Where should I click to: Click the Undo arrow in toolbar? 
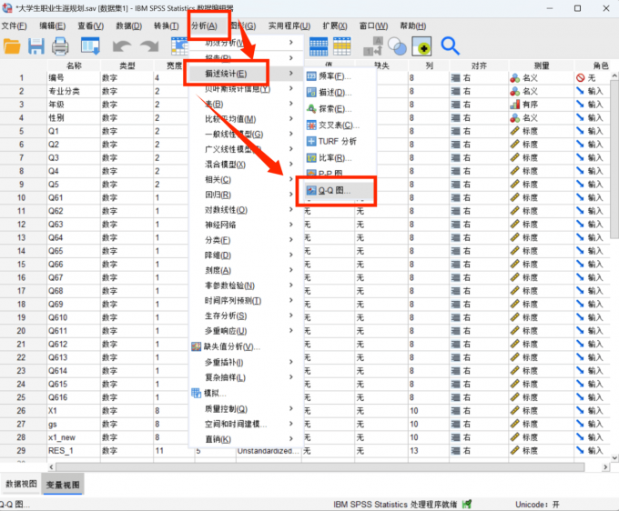123,45
